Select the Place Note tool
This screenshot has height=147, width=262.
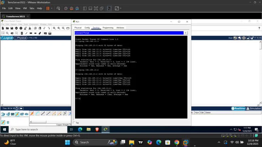pos(22,33)
